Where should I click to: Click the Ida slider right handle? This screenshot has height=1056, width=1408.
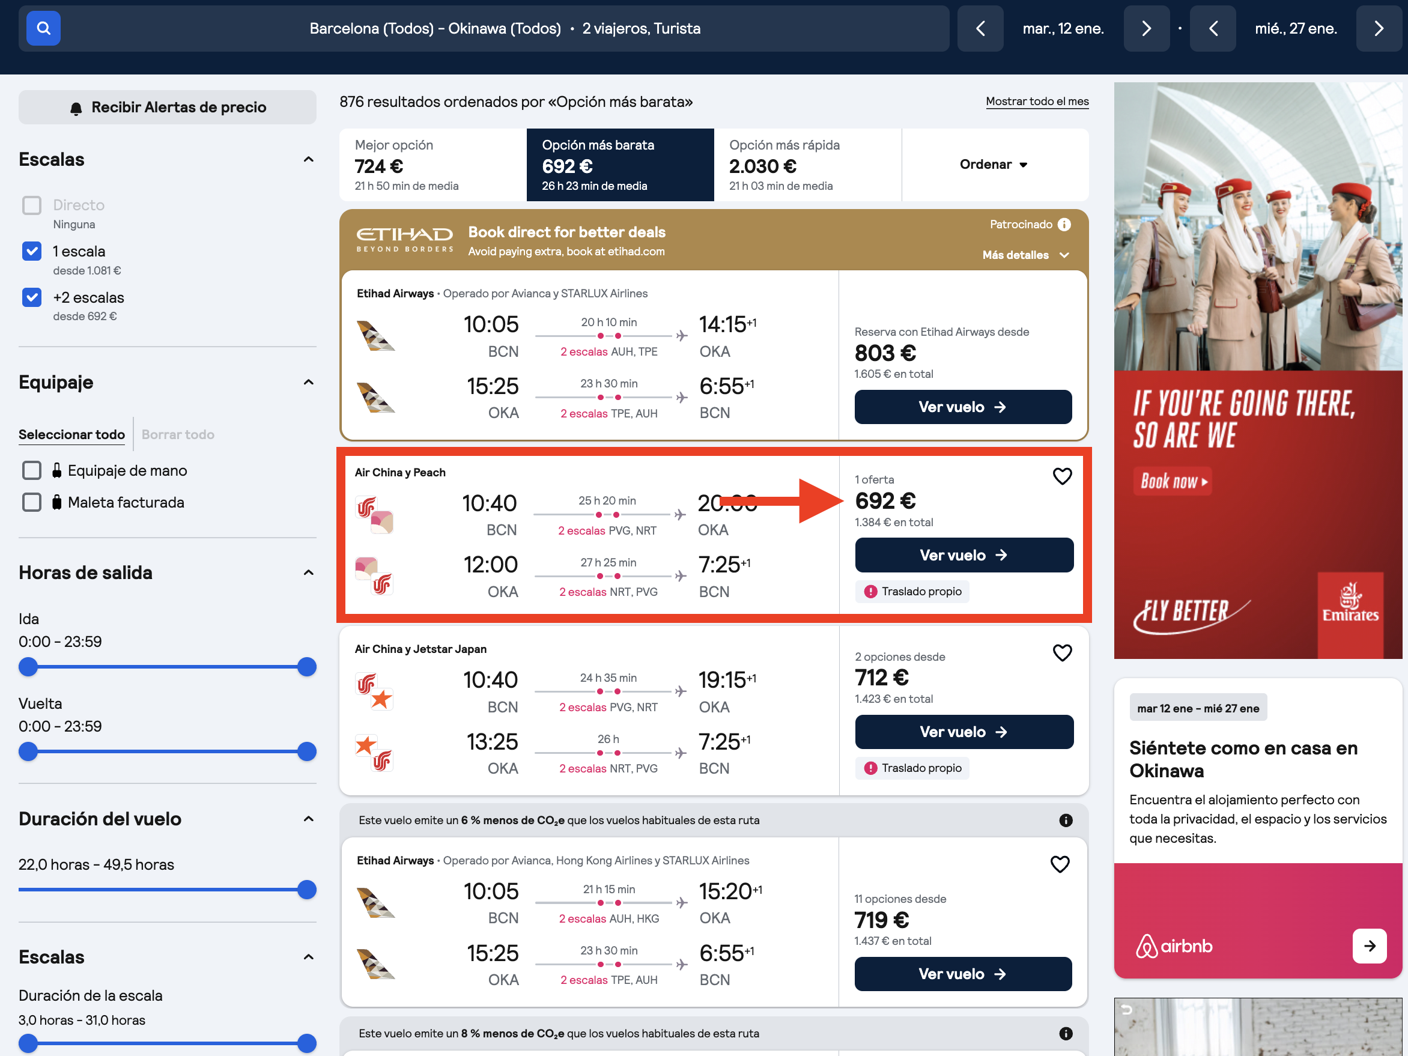(x=307, y=667)
